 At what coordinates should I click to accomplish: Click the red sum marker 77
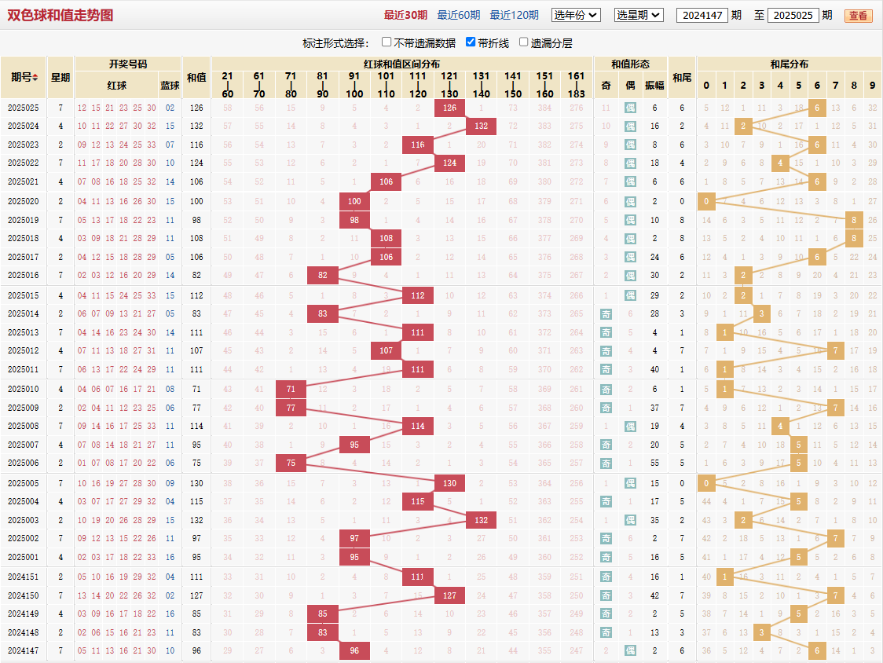tap(291, 407)
